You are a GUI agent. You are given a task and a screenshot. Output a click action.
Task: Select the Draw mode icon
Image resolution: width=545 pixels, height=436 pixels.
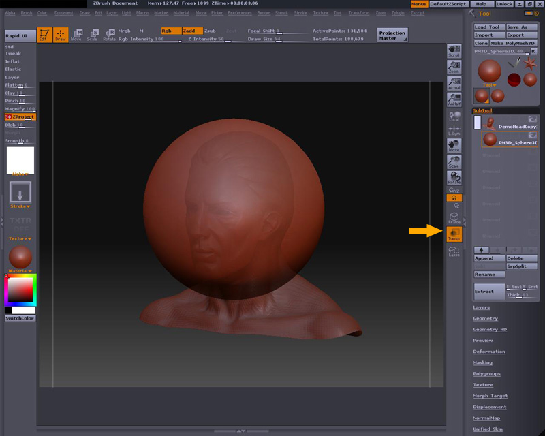(61, 35)
